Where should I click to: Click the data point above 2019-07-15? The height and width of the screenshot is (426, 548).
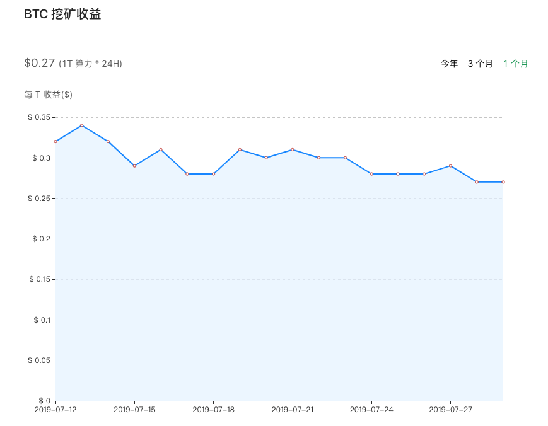pyautogui.click(x=134, y=166)
